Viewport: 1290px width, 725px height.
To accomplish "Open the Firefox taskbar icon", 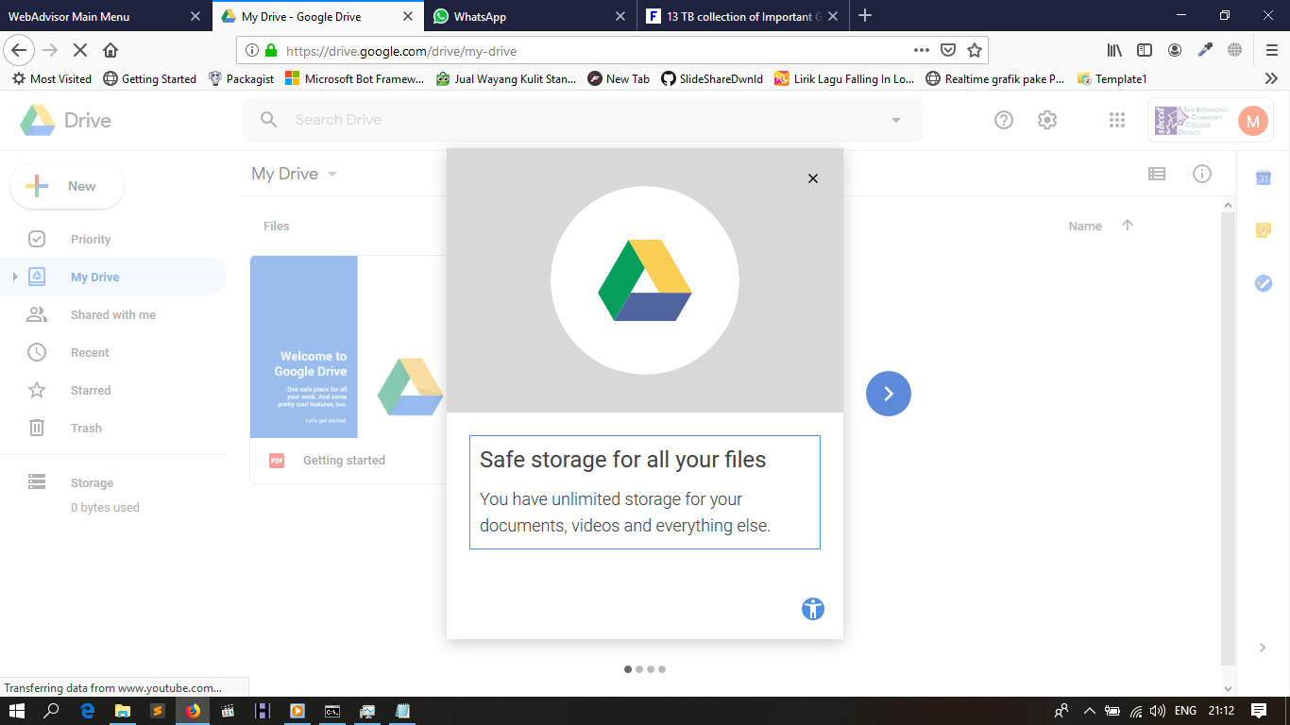I will pos(193,711).
